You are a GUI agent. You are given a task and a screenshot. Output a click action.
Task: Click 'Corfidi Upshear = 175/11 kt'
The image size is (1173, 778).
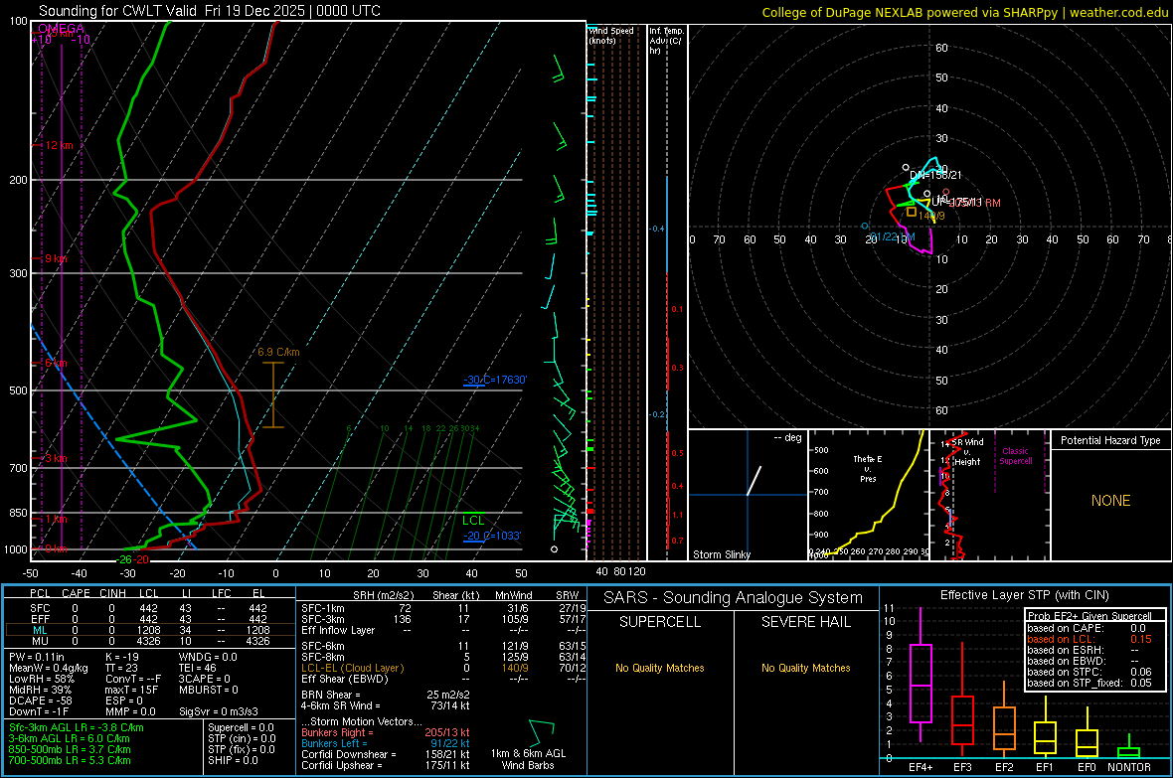tap(386, 765)
